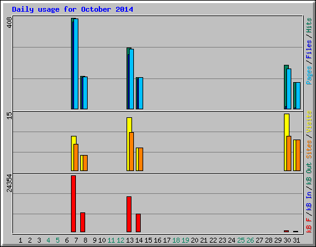The width and height of the screenshot is (316, 247).
Task: Click day label 30 on the x-axis
Action: click(287, 240)
